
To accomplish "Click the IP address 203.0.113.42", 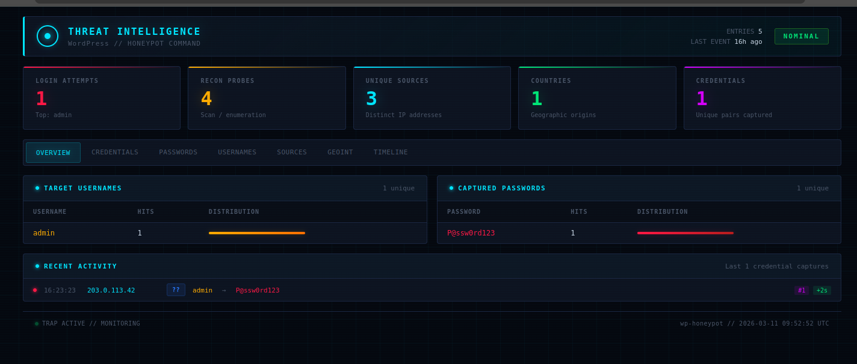I will point(111,290).
